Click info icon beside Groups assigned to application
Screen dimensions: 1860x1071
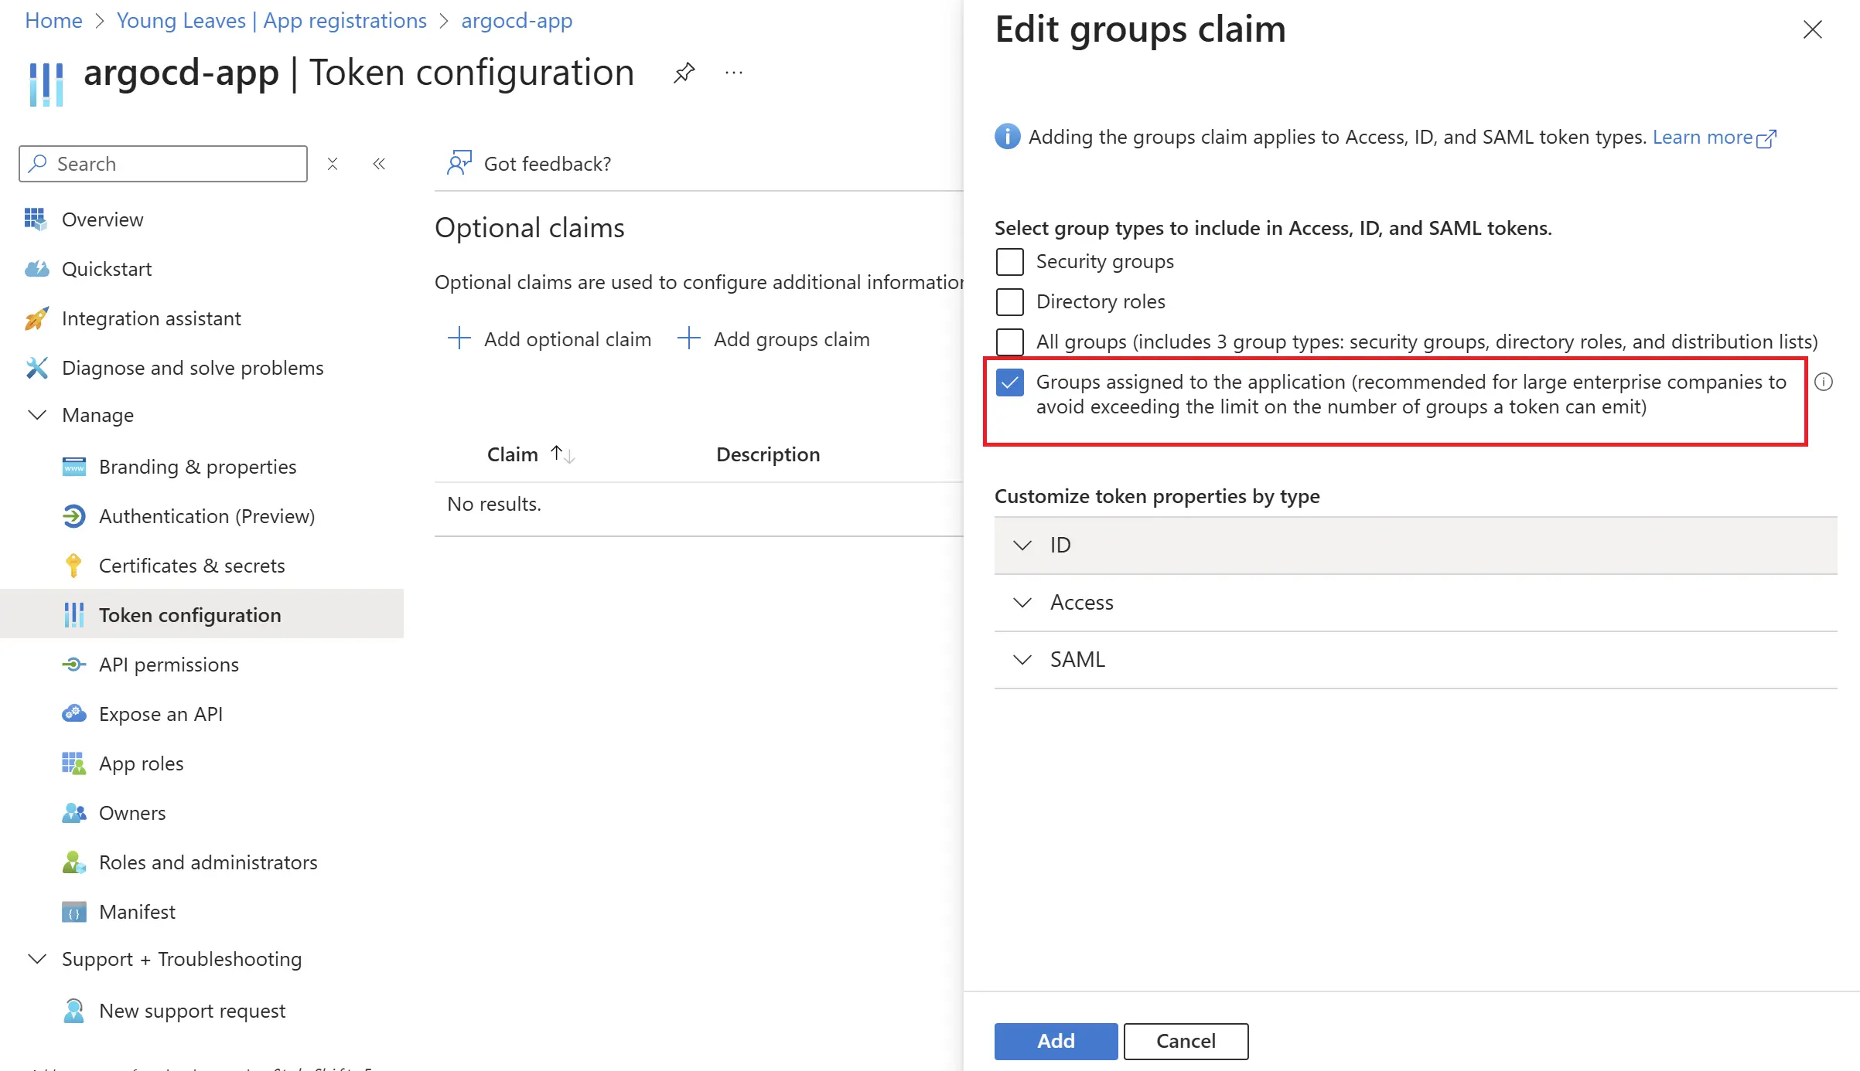[x=1824, y=382]
